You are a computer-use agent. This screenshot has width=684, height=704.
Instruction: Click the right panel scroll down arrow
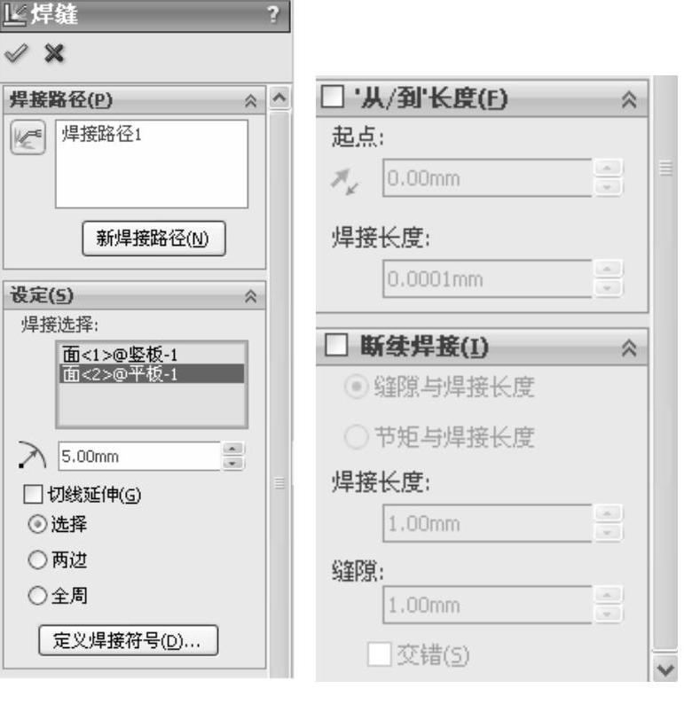tap(665, 670)
